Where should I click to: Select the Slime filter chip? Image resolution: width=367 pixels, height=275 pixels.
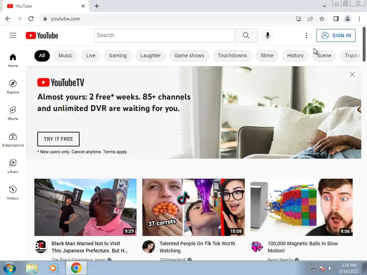point(267,56)
